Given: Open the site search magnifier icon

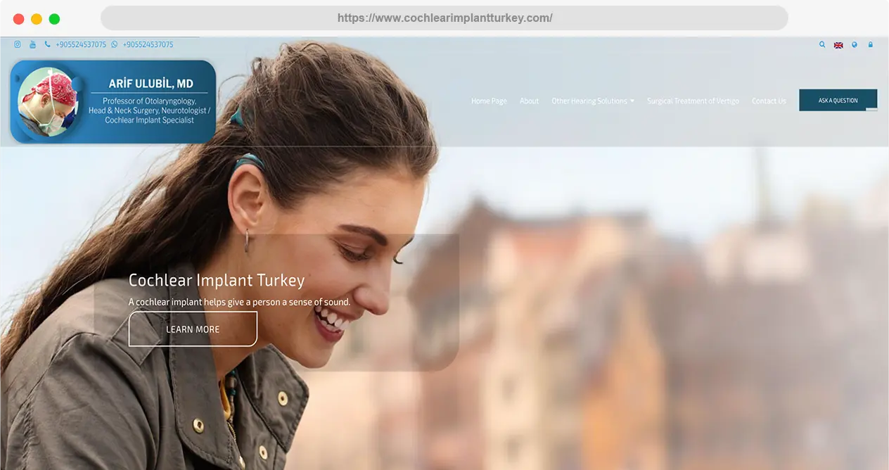Looking at the screenshot, I should tap(822, 44).
